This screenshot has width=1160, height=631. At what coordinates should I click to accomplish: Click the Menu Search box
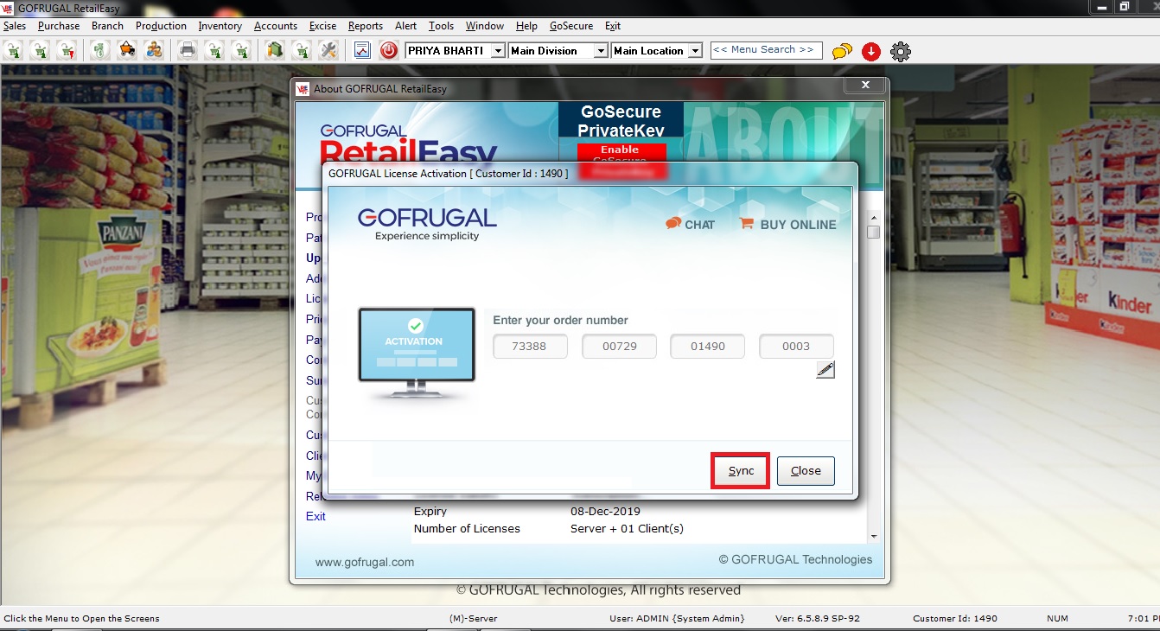767,50
